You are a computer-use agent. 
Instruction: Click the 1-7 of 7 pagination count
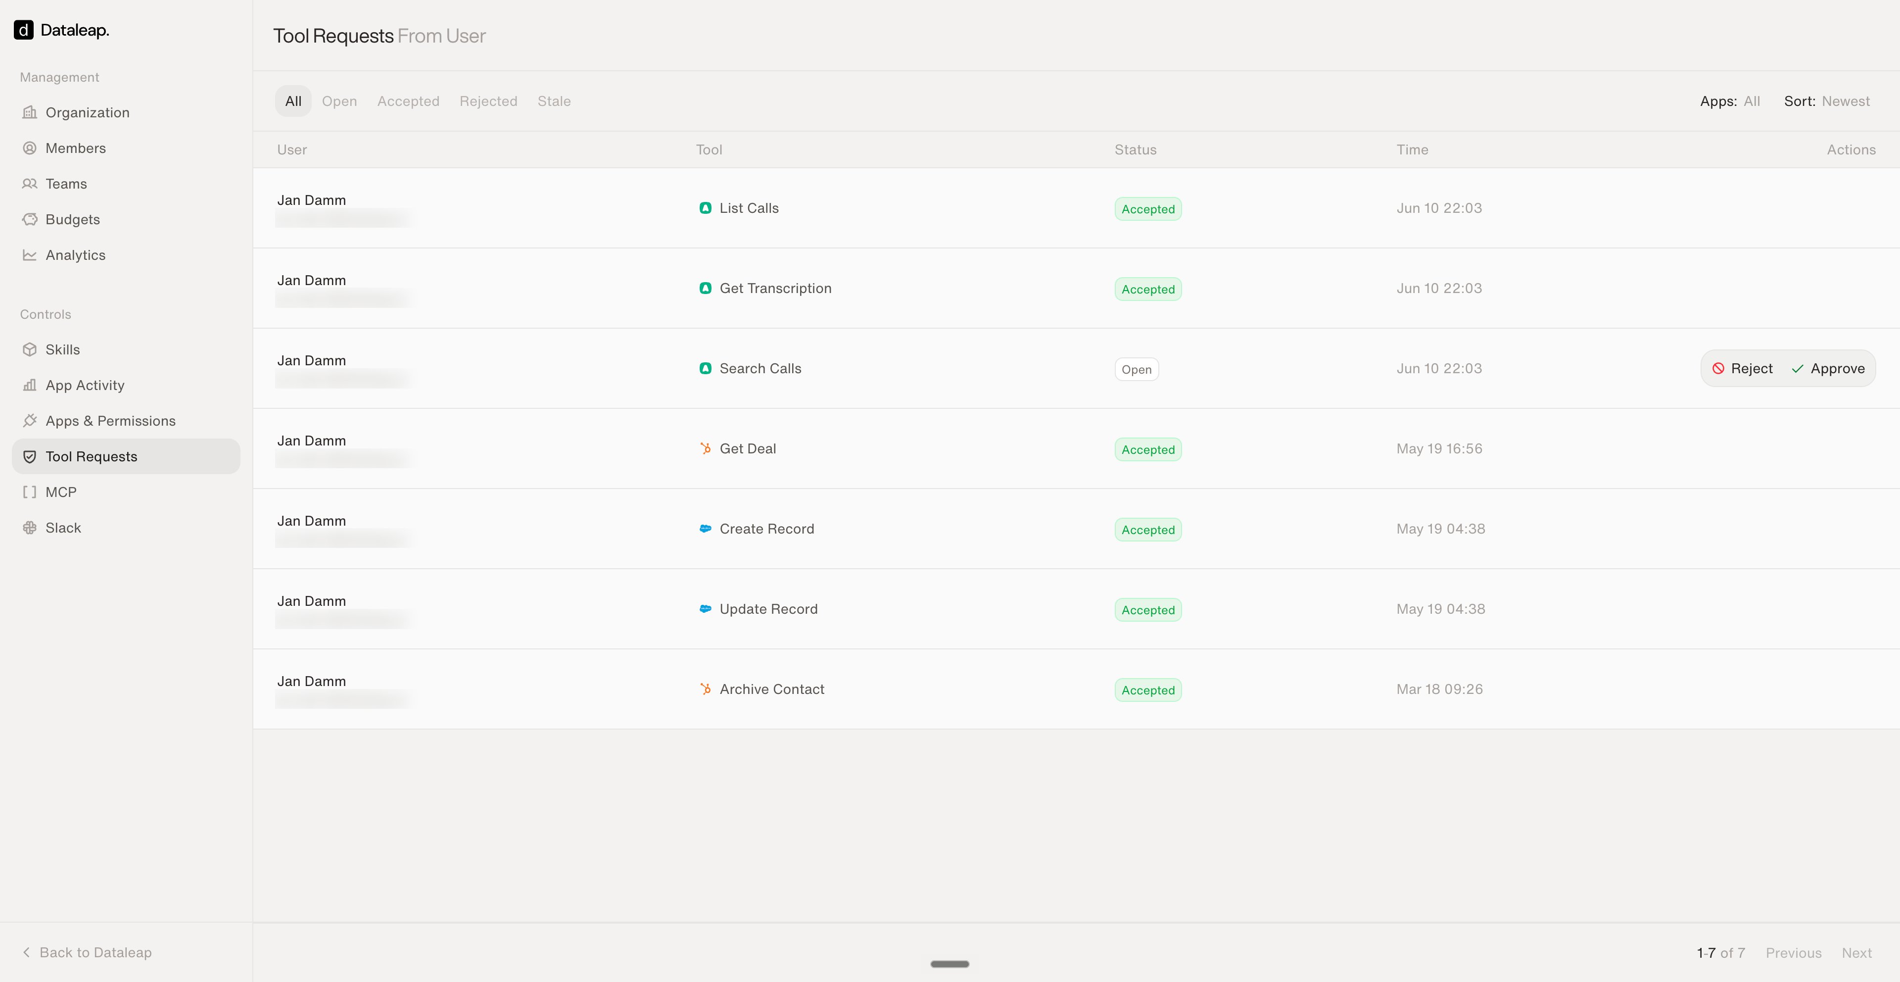[x=1721, y=952]
